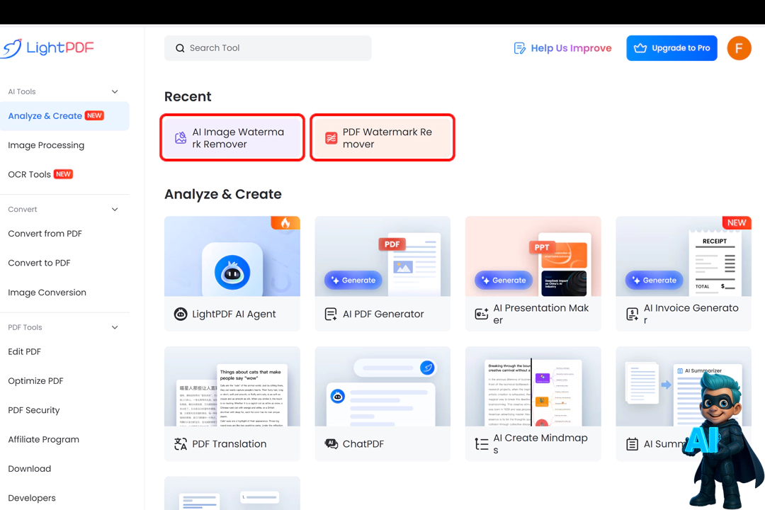The height and width of the screenshot is (510, 765).
Task: Collapse the PDF Tools sidebar section
Action: pos(115,327)
